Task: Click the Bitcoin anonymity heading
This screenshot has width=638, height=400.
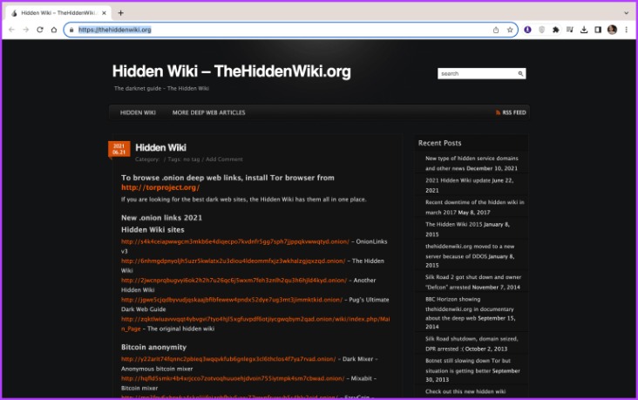Action: pos(153,347)
